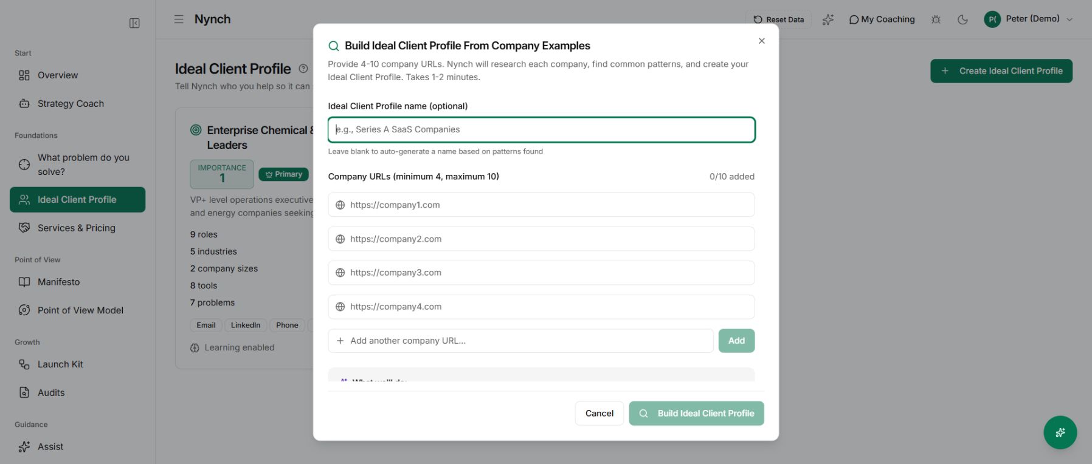The image size is (1092, 464).
Task: Collapse the sidebar panel icon
Action: click(134, 23)
